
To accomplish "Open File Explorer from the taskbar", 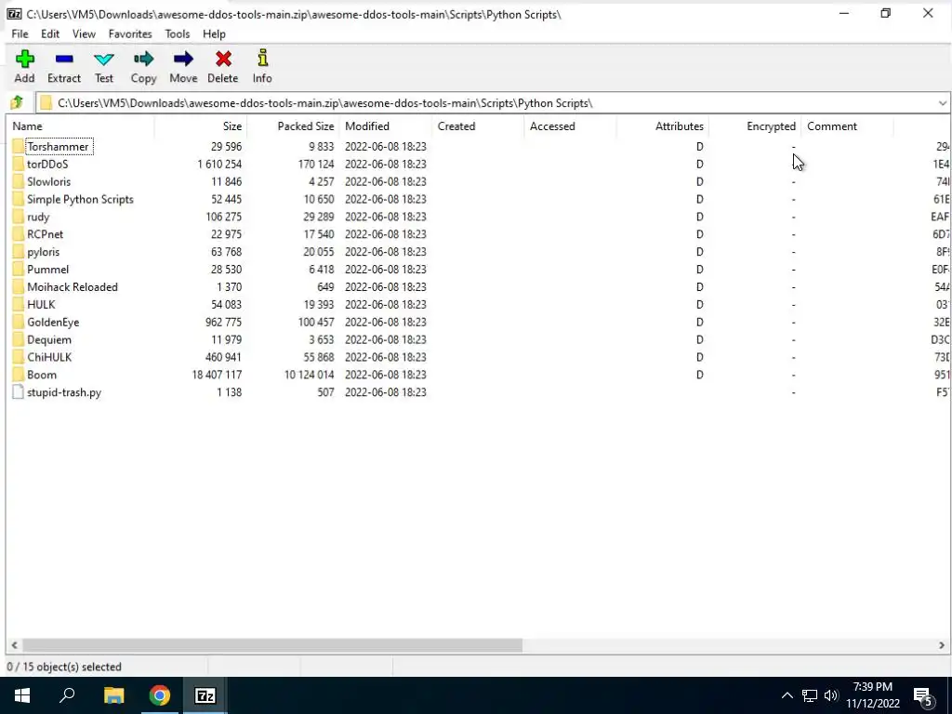I will pyautogui.click(x=113, y=695).
